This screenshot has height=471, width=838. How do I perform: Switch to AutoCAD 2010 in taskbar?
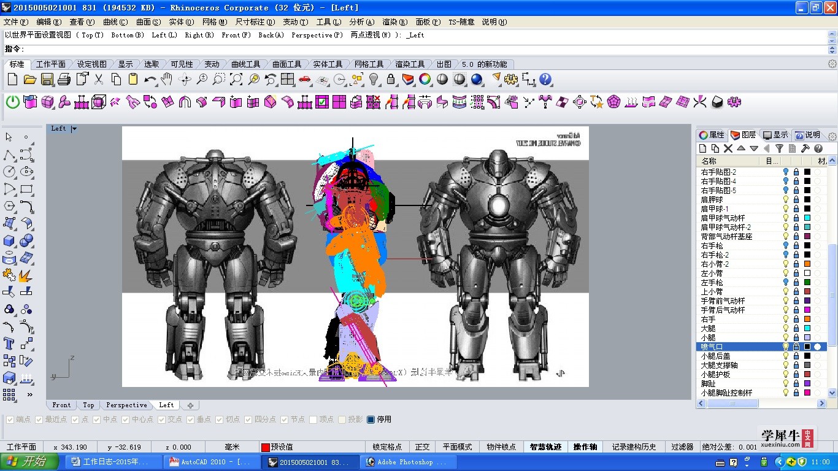point(212,462)
